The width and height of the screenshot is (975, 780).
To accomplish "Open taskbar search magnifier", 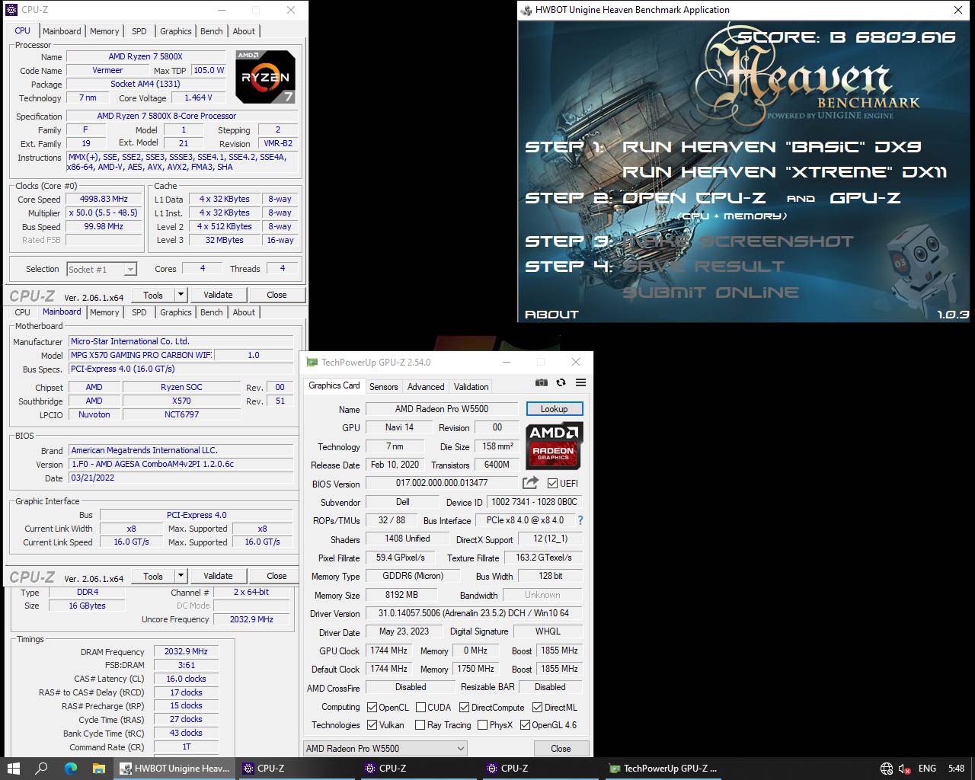I will [x=42, y=768].
